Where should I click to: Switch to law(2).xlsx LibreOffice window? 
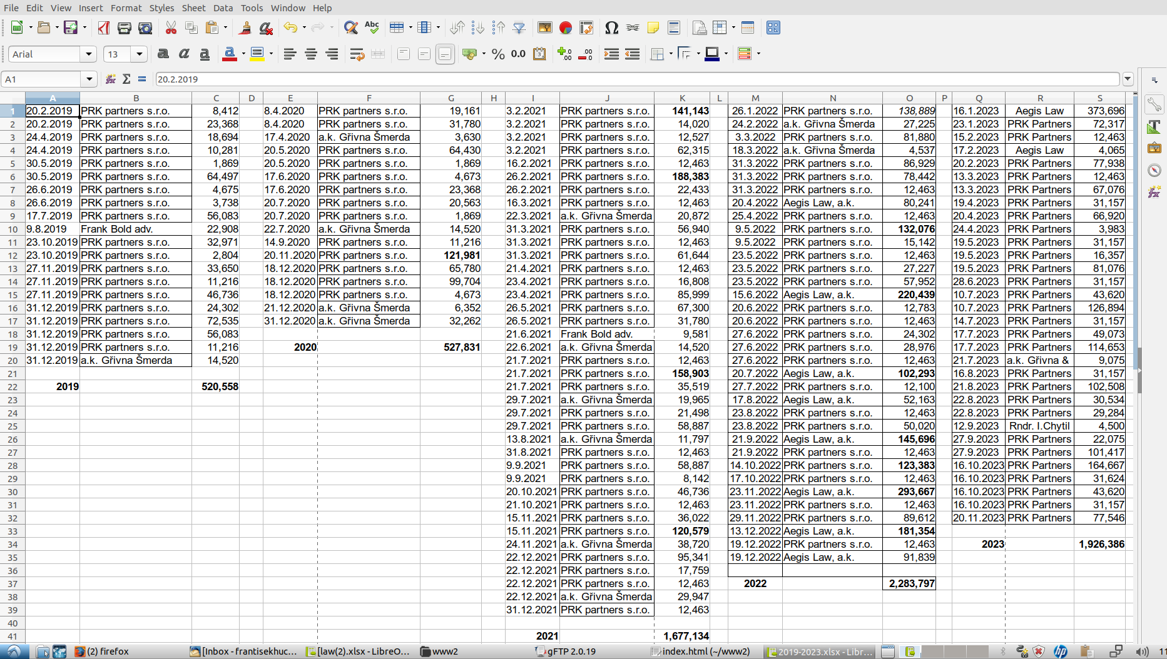[357, 651]
